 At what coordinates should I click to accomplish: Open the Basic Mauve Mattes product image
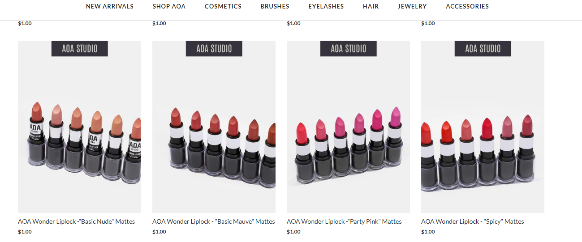pos(214,127)
